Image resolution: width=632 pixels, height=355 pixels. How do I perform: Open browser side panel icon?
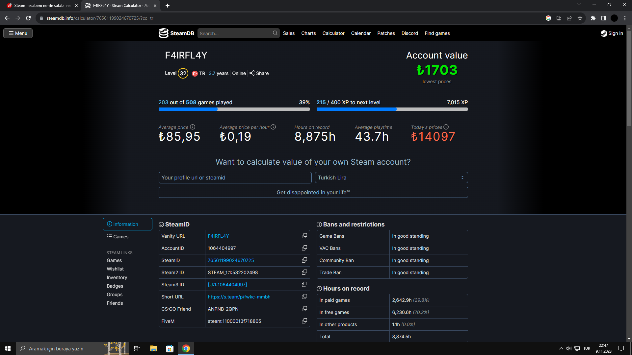coord(604,18)
